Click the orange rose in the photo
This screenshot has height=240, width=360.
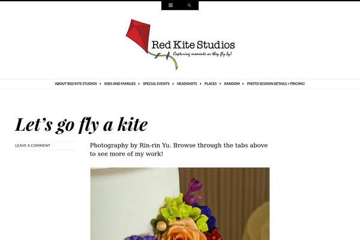[x=182, y=230]
